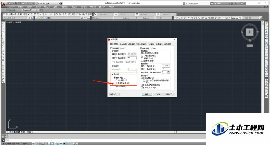Viewport: 270px width, 145px height.
Task: Select the Polyline draw tool
Action: (3, 29)
